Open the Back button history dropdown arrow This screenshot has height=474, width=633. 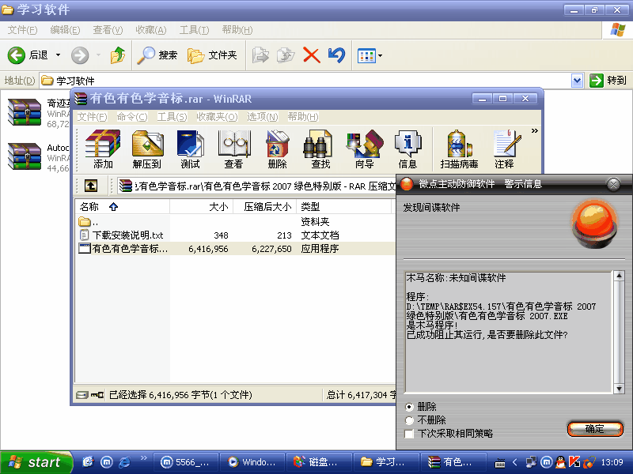tap(58, 55)
